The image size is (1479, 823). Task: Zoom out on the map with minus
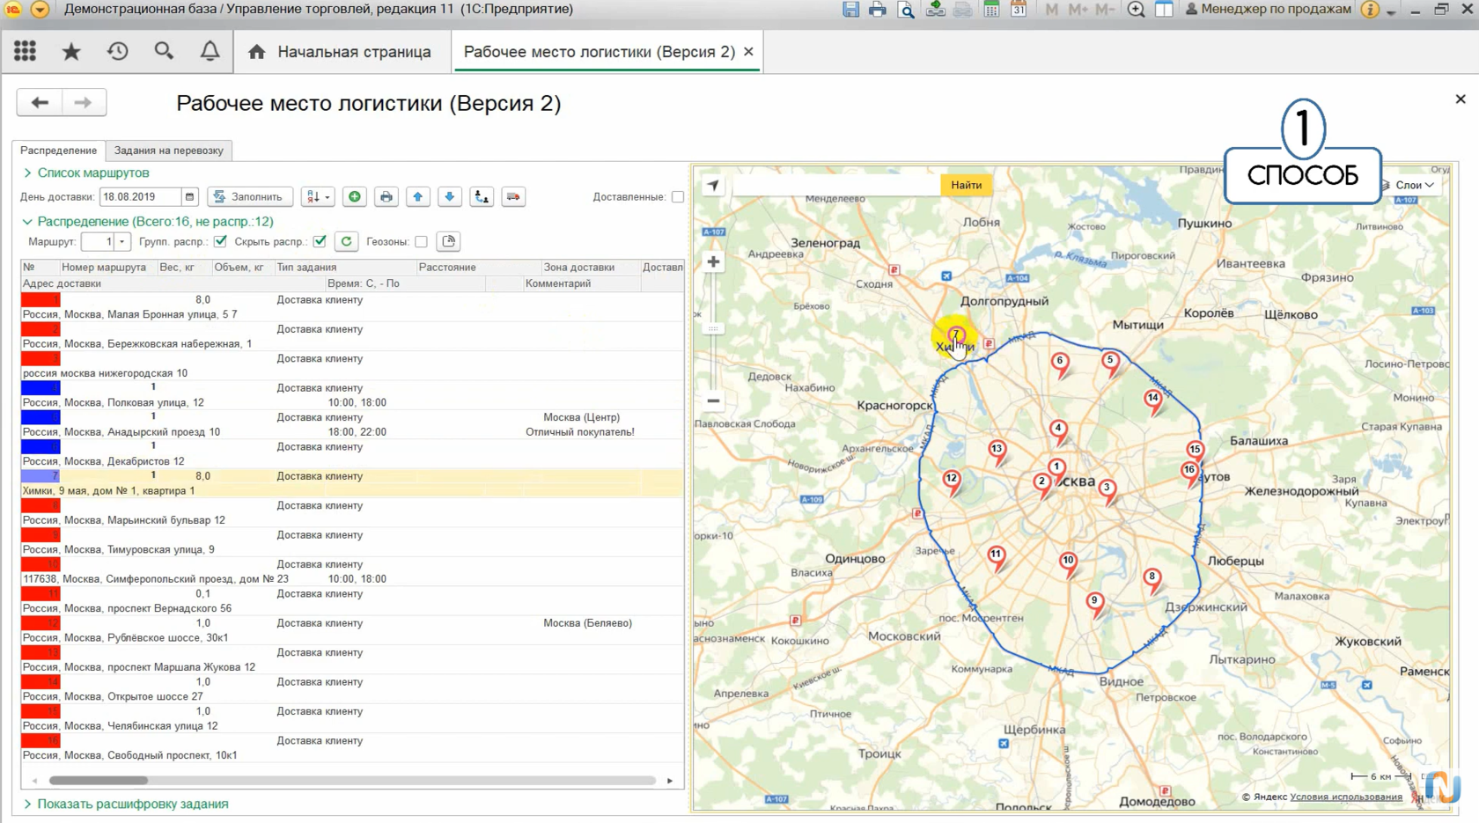tap(713, 400)
